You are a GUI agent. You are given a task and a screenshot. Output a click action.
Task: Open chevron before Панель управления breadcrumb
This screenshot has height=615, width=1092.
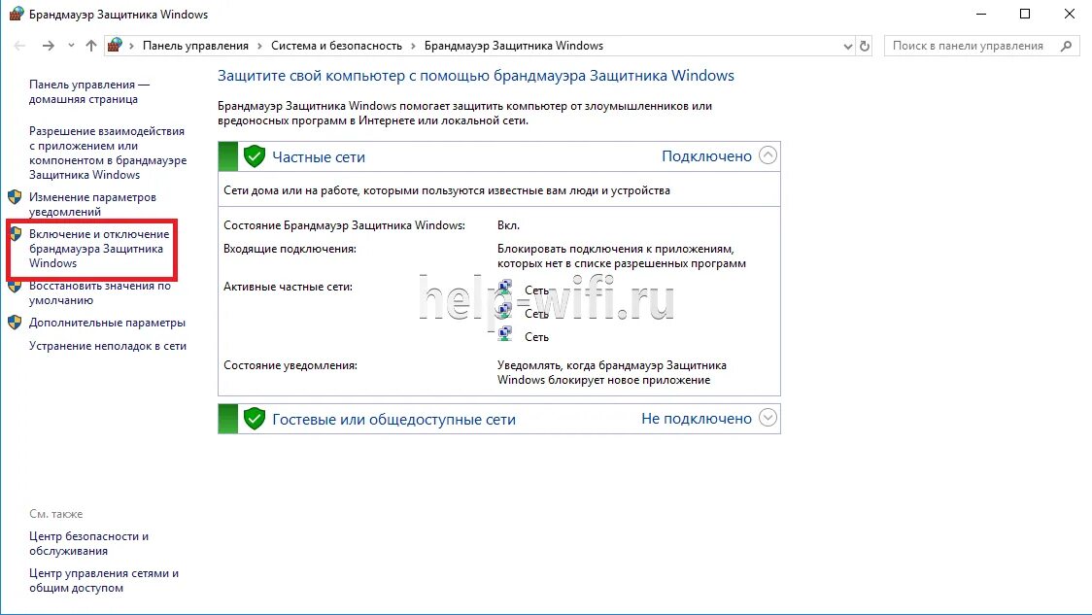coord(131,46)
